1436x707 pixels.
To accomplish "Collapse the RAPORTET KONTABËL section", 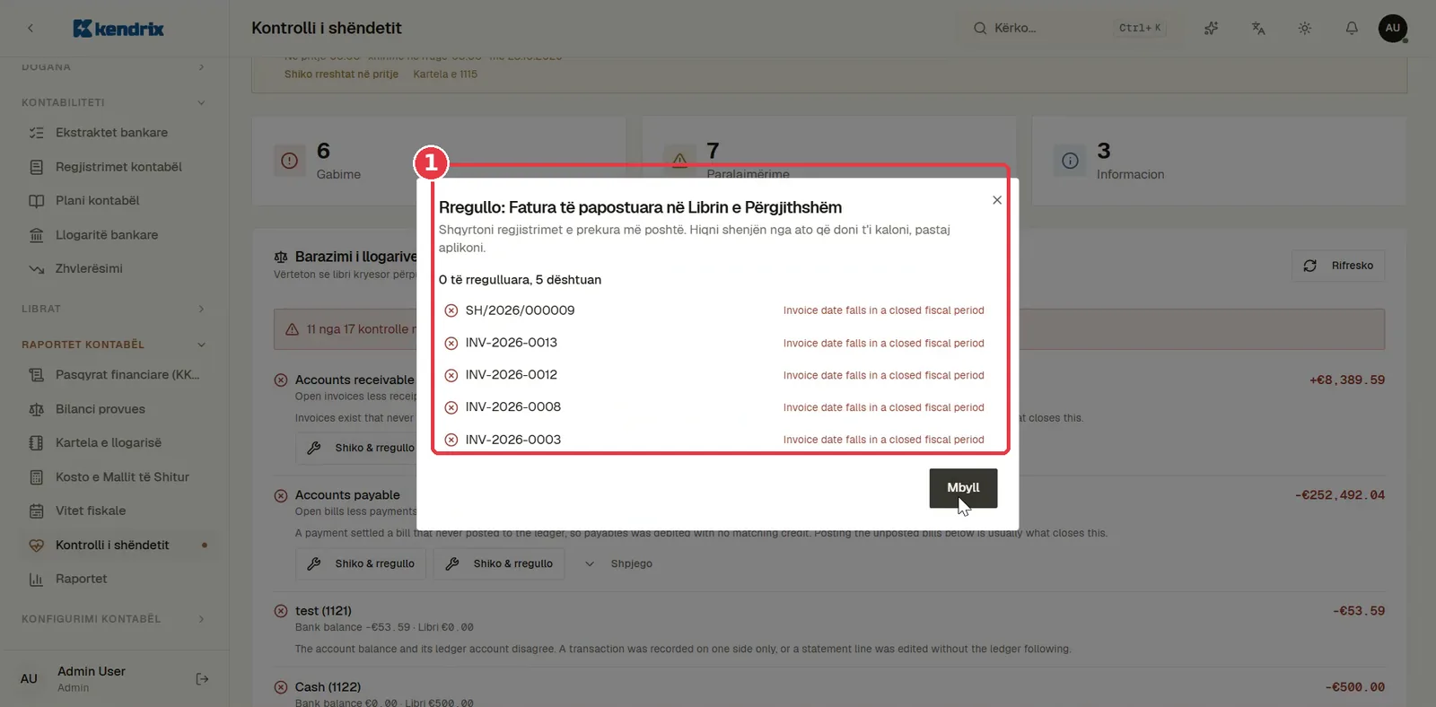I will tap(114, 345).
